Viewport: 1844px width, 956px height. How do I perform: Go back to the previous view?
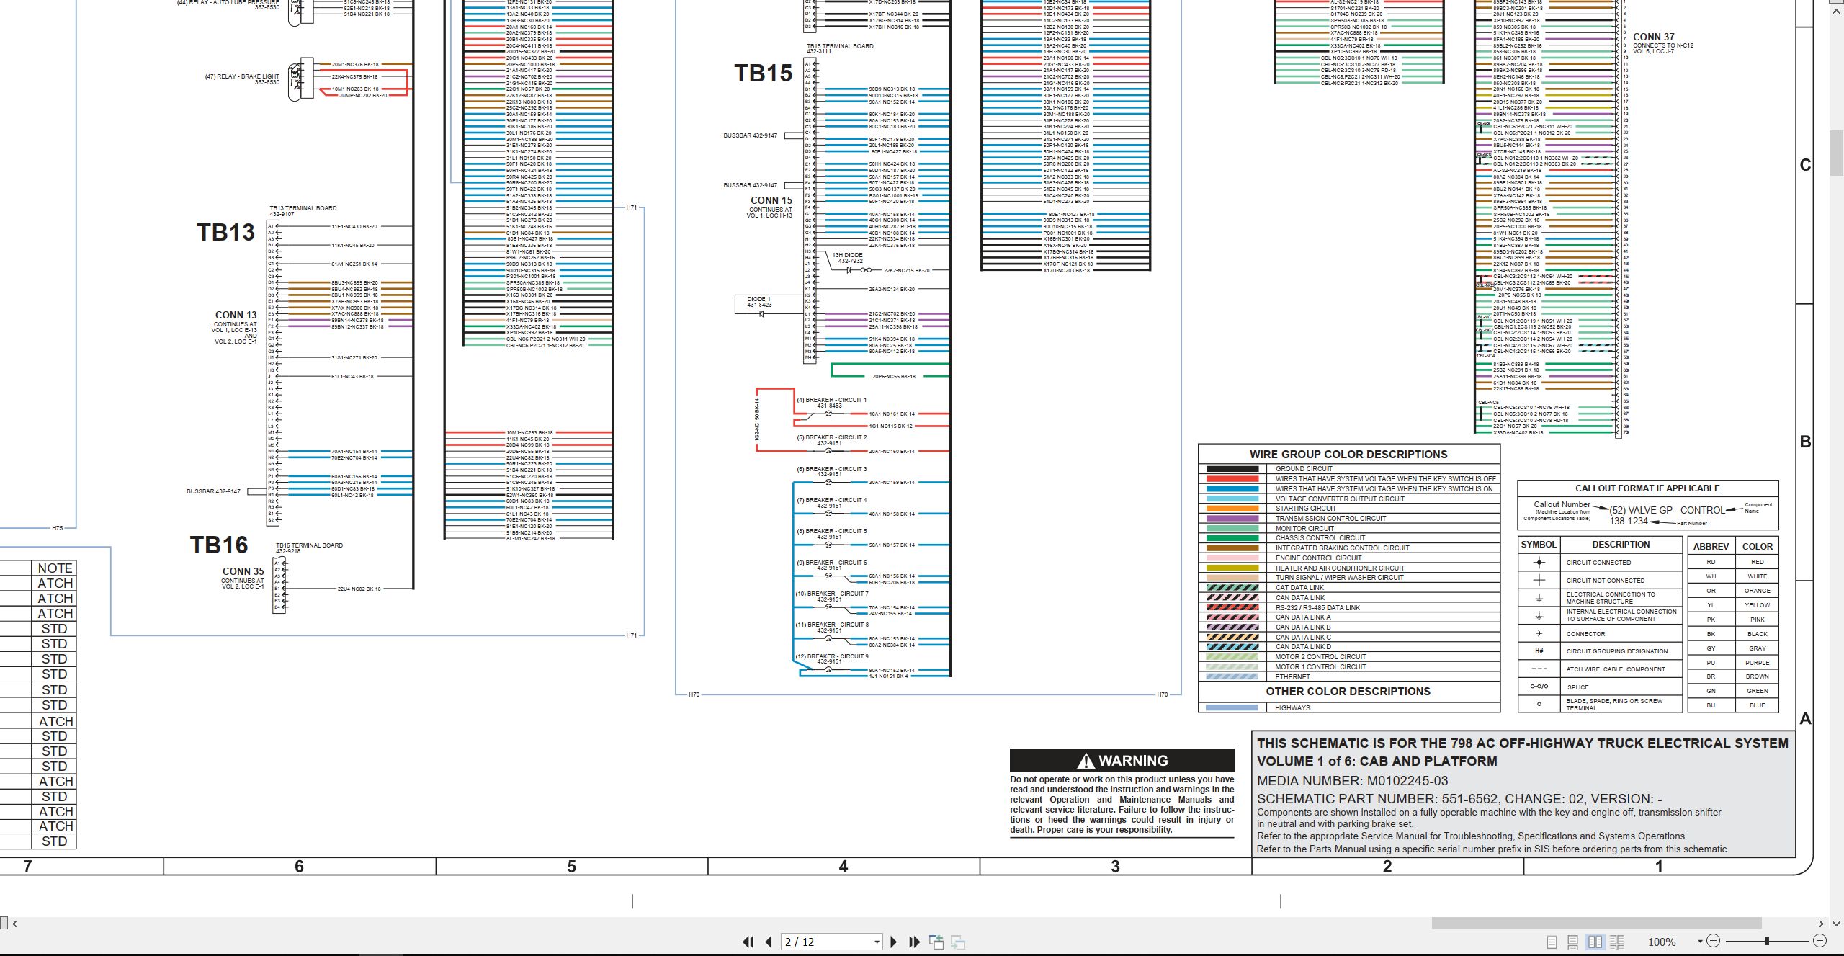tap(936, 942)
